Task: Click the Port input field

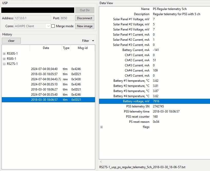Action: click(x=67, y=18)
